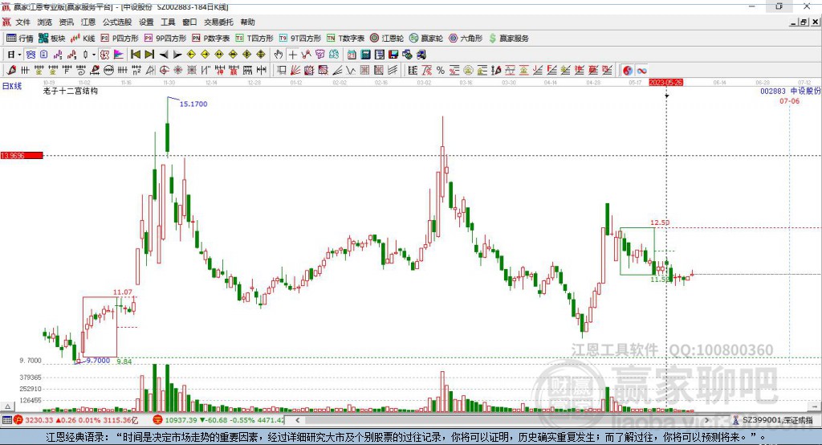The height and width of the screenshot is (445, 822).
Task: Restore the inner chart window
Action: (x=804, y=22)
